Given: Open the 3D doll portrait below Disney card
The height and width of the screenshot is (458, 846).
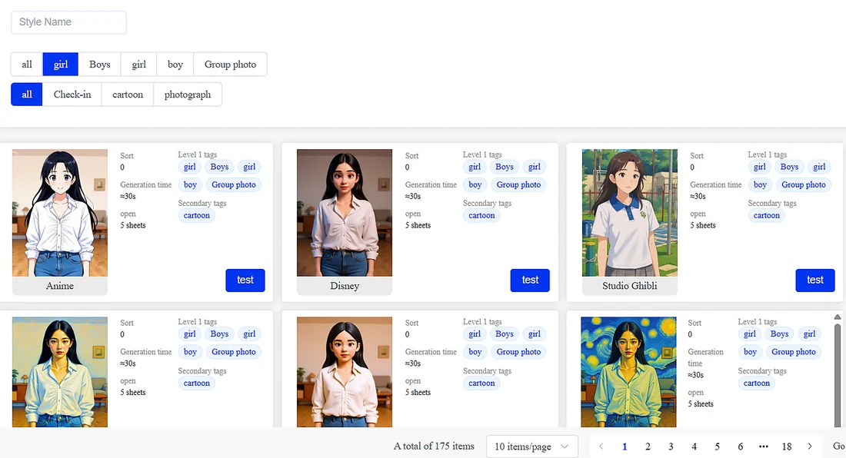Looking at the screenshot, I should [345, 372].
